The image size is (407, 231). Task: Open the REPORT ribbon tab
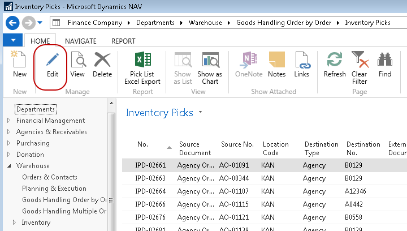coord(123,41)
